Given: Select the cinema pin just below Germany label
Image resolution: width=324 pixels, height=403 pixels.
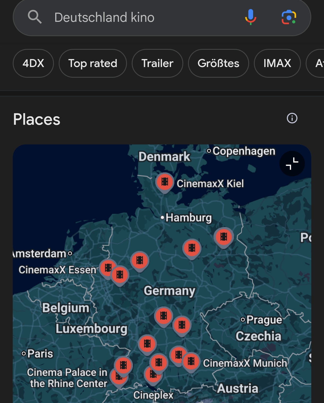Looking at the screenshot, I should [164, 317].
